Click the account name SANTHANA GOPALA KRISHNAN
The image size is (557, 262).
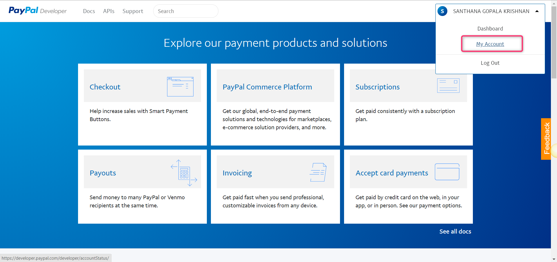pyautogui.click(x=491, y=11)
